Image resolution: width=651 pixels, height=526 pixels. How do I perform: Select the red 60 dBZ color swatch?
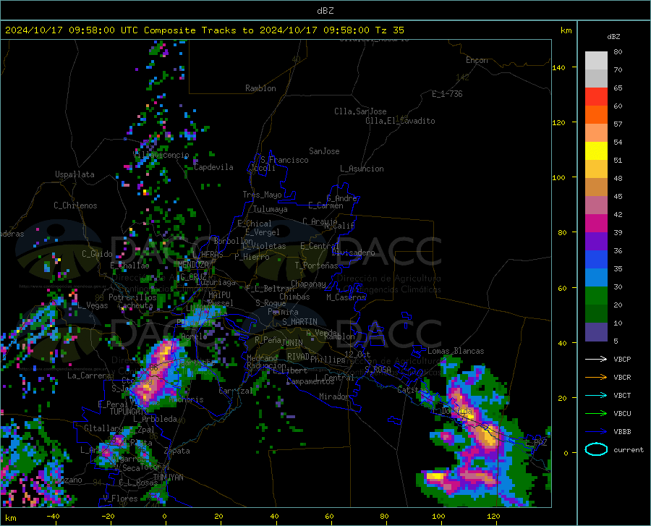tap(596, 97)
